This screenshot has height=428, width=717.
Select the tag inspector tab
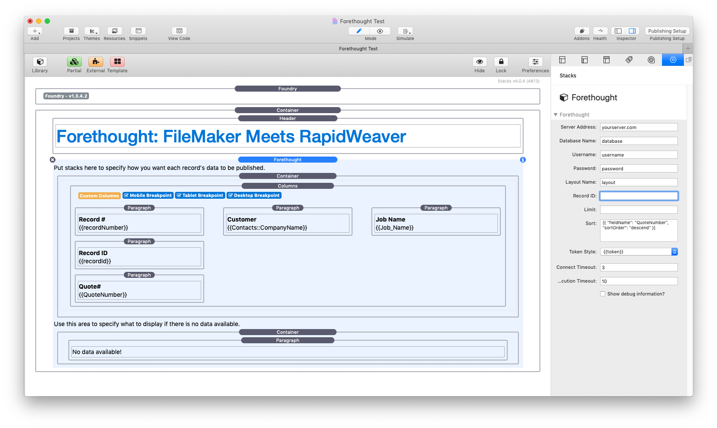629,60
